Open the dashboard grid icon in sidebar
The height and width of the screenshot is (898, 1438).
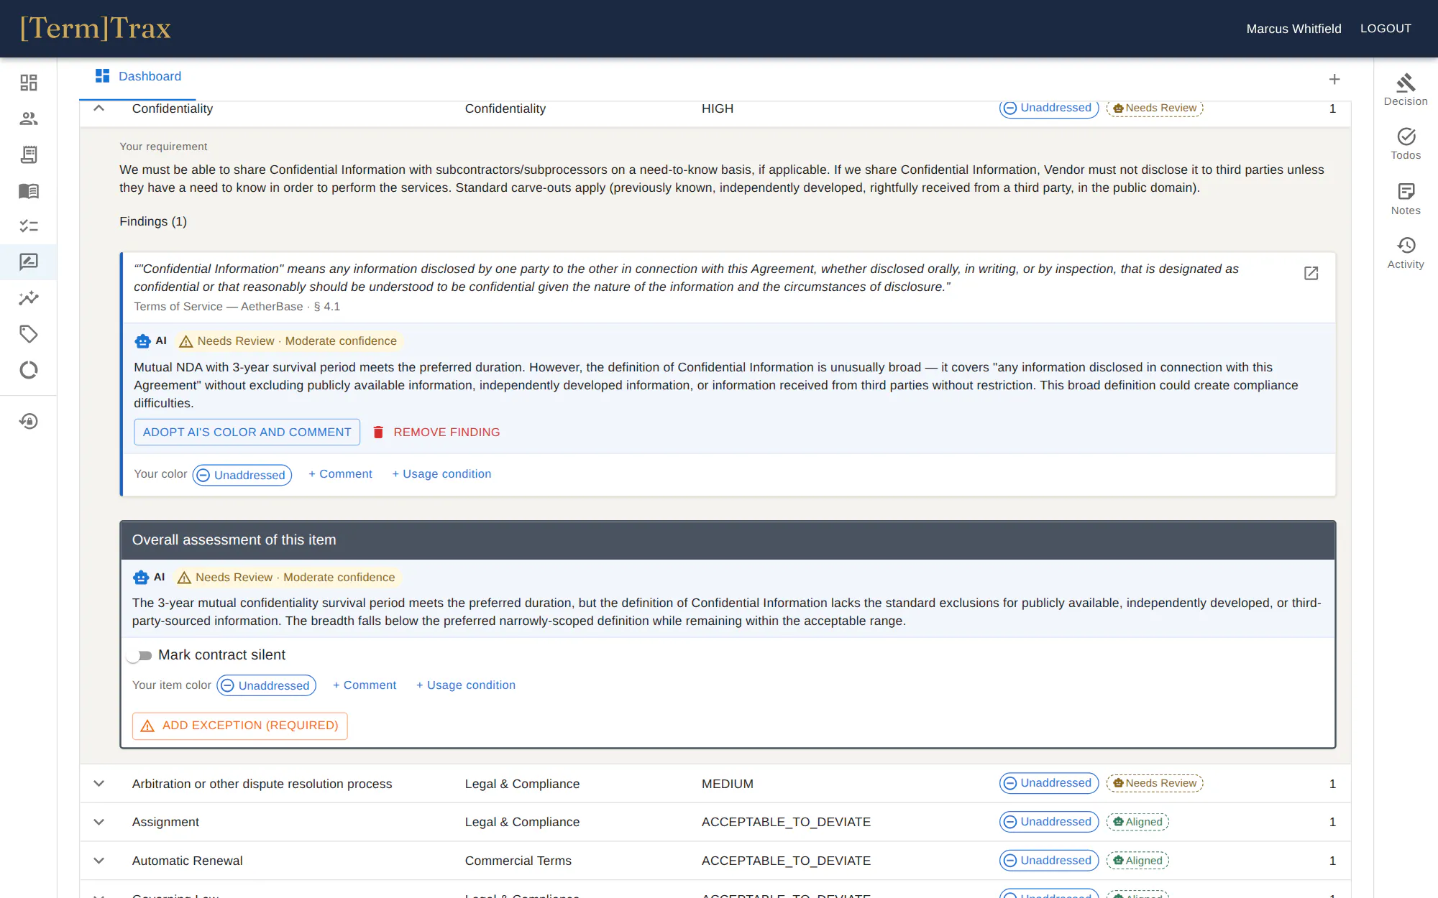point(29,83)
